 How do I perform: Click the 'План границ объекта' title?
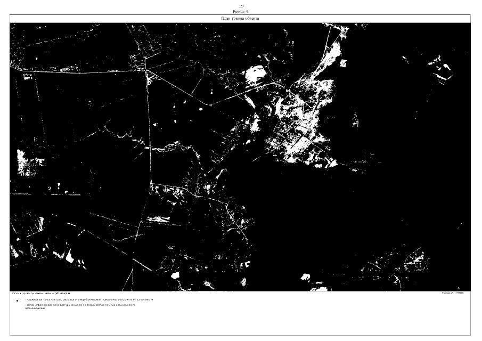240,19
